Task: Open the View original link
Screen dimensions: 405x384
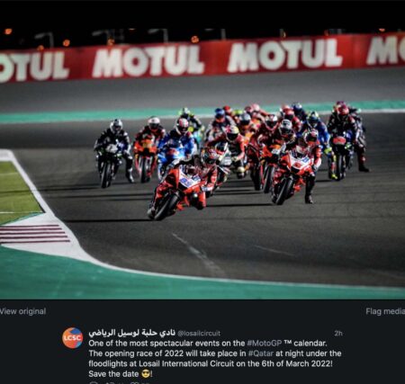Action: pyautogui.click(x=22, y=311)
